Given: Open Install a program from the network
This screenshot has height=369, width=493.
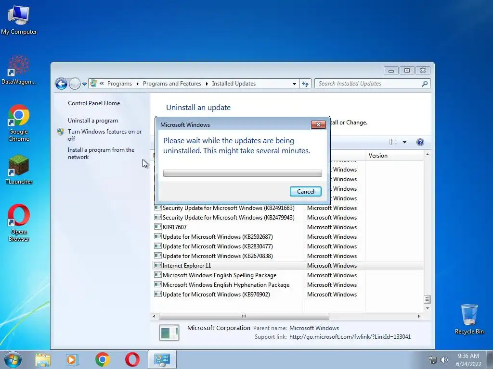Looking at the screenshot, I should [x=101, y=153].
